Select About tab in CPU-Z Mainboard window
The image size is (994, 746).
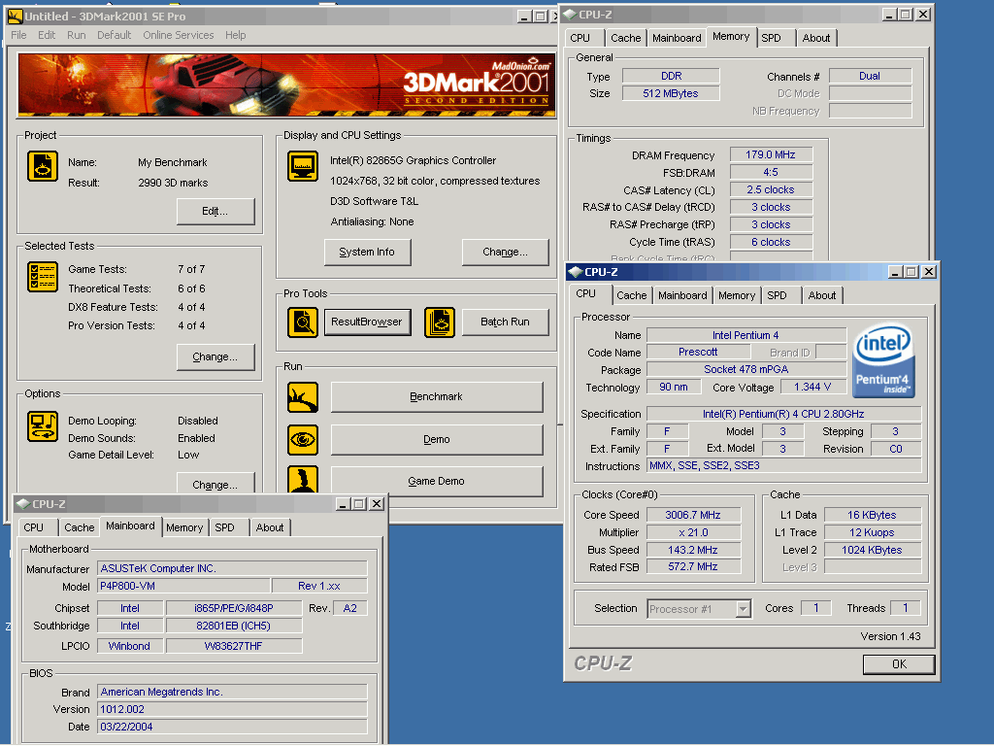coord(270,527)
